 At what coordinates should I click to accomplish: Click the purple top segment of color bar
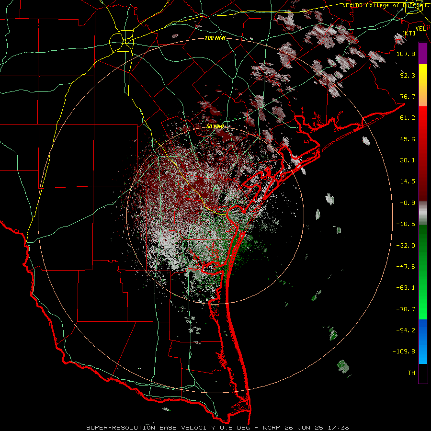423,53
